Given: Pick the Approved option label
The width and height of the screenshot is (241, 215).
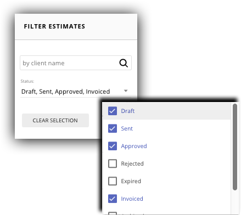Looking at the screenshot, I should pyautogui.click(x=134, y=146).
